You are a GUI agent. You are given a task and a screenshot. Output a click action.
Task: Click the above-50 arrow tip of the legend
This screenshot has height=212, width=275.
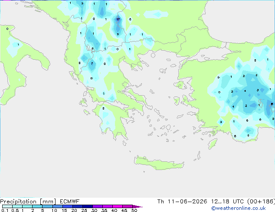click(137, 206)
